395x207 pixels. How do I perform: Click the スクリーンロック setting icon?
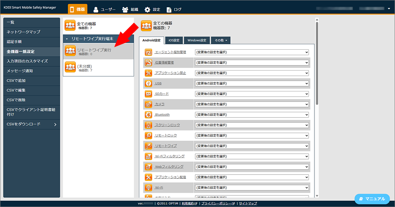pyautogui.click(x=149, y=125)
